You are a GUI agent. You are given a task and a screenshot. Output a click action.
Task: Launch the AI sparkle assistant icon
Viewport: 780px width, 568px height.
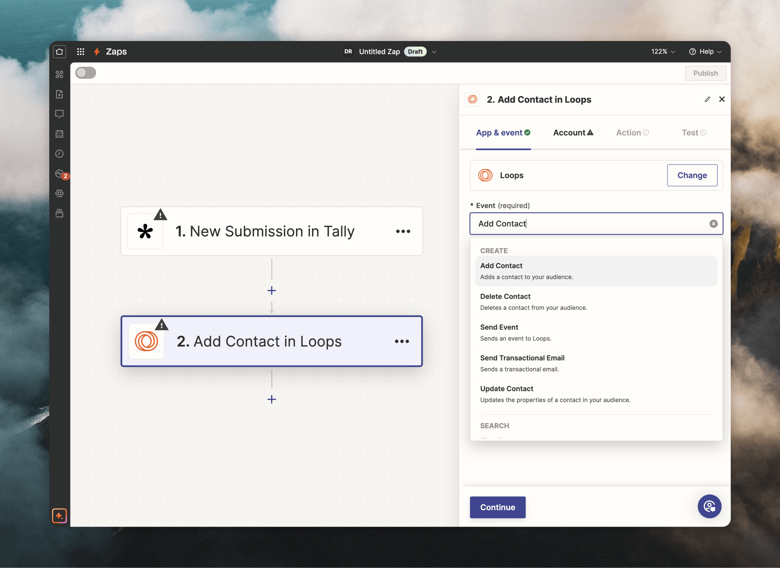[x=60, y=516]
